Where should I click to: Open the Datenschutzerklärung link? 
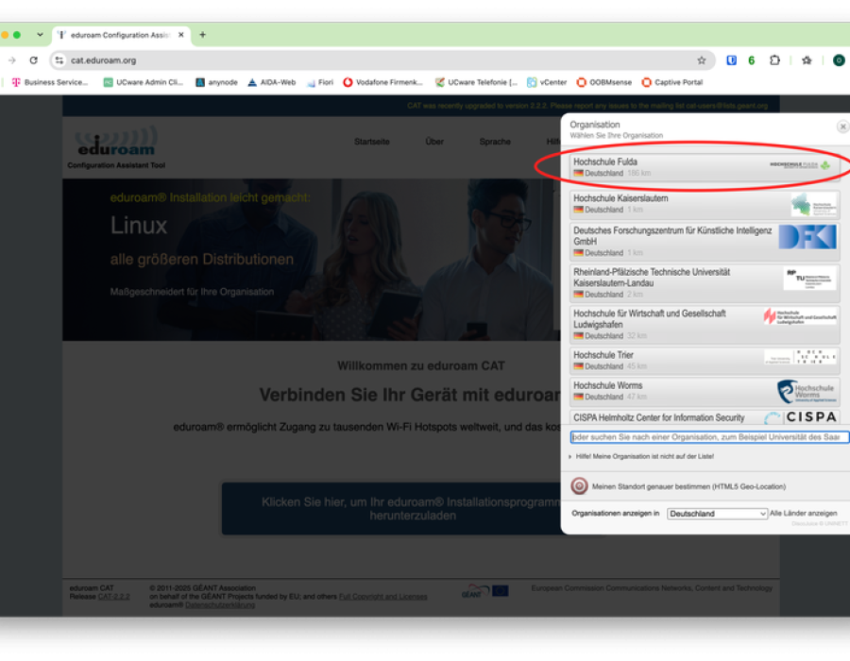[x=219, y=604]
